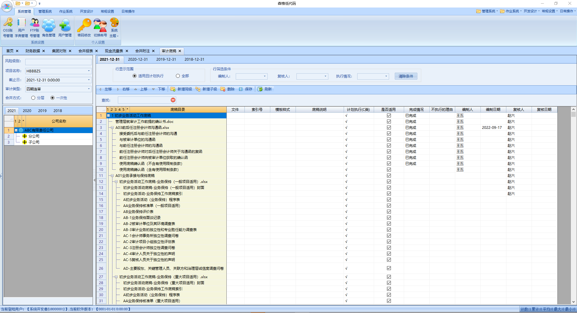Viewport: 577px width, 313px height.
Task: Click application logo button in title bar
Action: pyautogui.click(x=7, y=6)
